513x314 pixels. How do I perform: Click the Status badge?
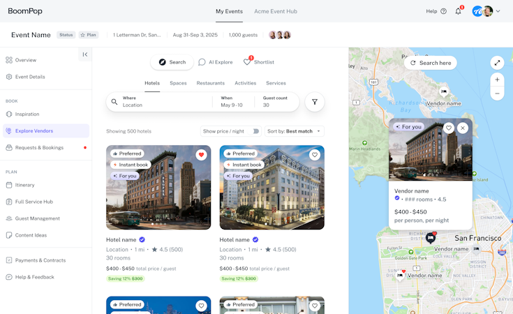click(x=66, y=35)
